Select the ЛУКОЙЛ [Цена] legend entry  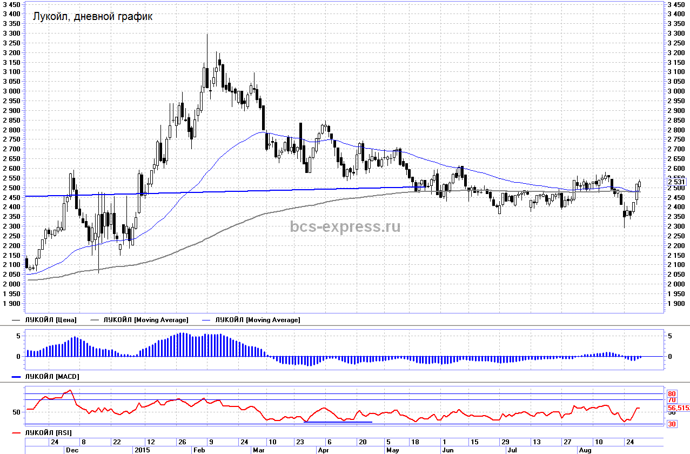click(51, 320)
